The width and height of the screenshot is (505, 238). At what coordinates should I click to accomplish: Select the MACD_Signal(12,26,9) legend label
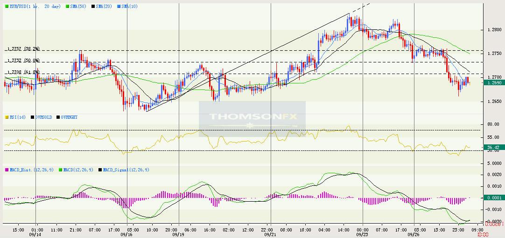(x=126, y=170)
